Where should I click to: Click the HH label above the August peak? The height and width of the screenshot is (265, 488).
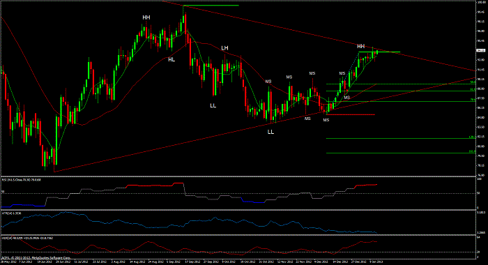[x=146, y=17]
